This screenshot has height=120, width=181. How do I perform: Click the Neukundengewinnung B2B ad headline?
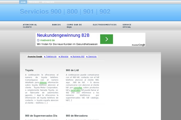63,35
